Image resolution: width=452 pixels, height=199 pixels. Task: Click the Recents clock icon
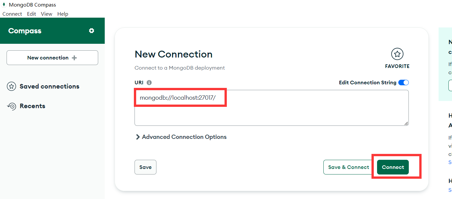(x=11, y=106)
